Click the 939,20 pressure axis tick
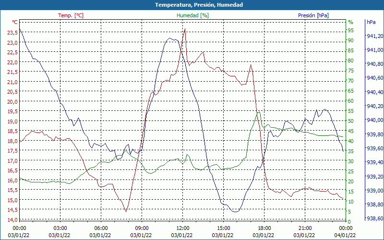Viewport: 384px width, 240px height. click(x=375, y=176)
